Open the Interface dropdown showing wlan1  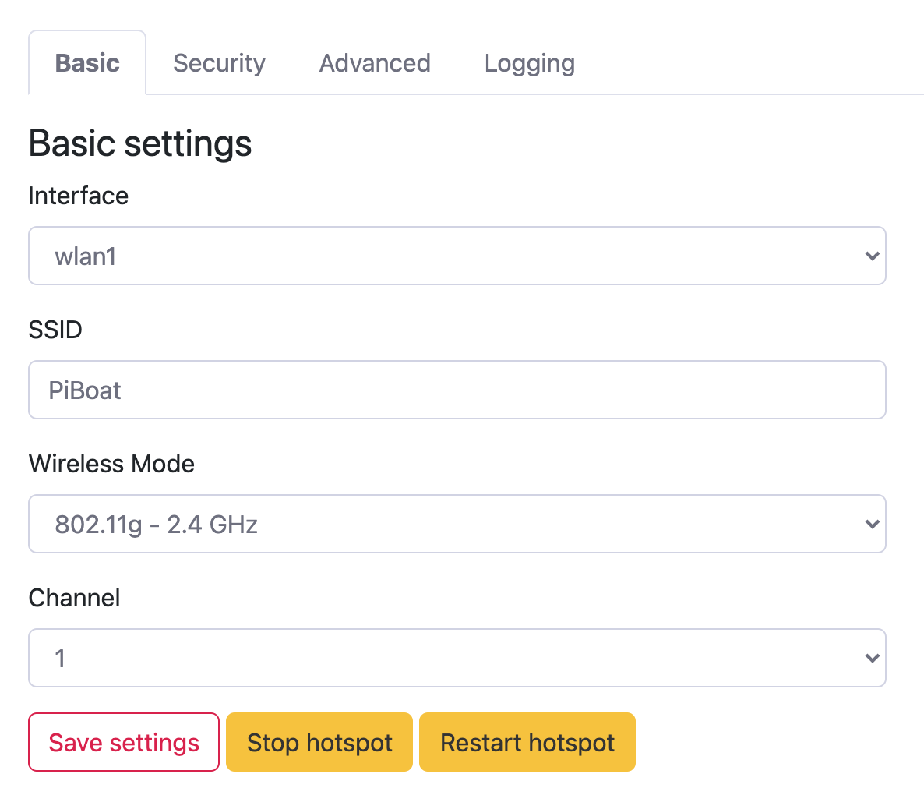(x=457, y=256)
